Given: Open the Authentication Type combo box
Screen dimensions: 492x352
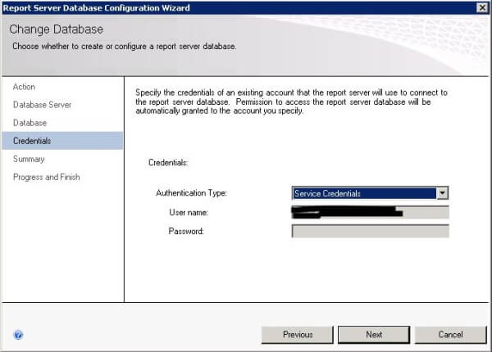Looking at the screenshot, I should click(x=363, y=193).
